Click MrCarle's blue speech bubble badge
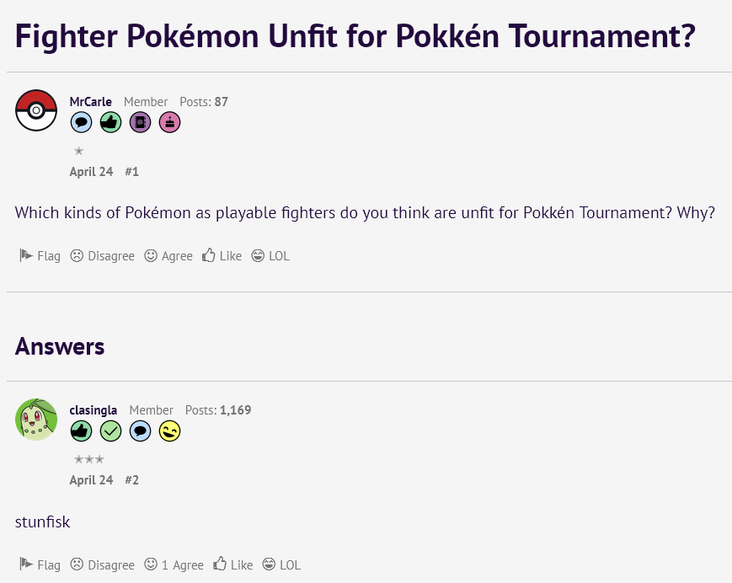Screen dimensions: 732x583 pos(81,123)
